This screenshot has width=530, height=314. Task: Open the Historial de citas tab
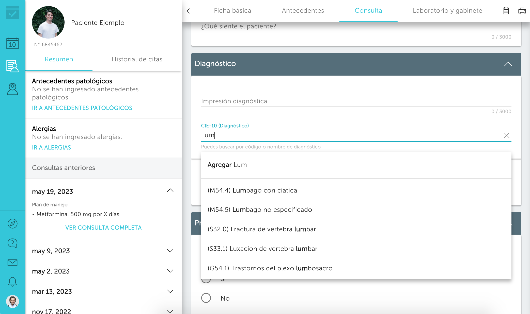pyautogui.click(x=137, y=59)
